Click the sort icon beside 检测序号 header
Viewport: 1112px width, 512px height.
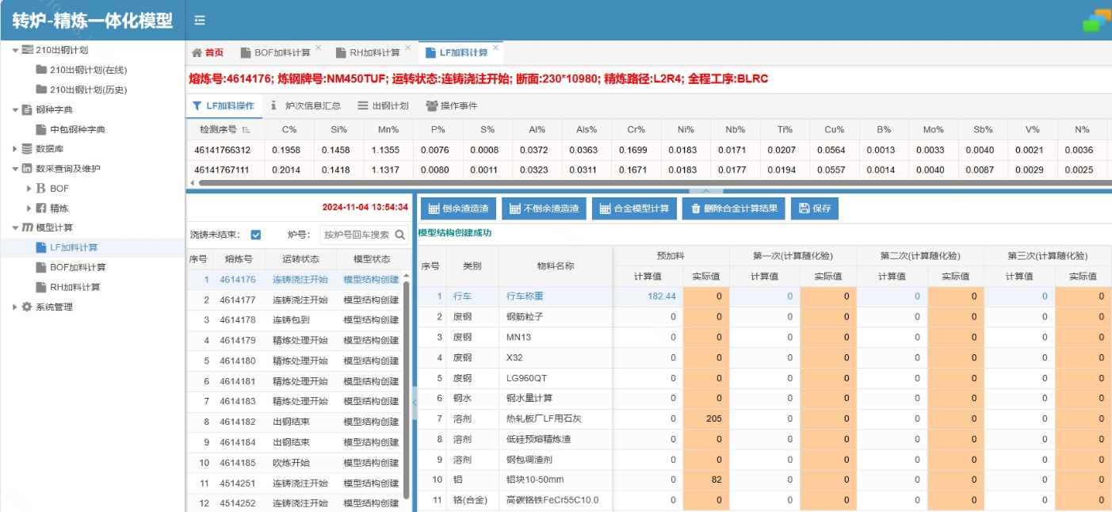coord(246,130)
